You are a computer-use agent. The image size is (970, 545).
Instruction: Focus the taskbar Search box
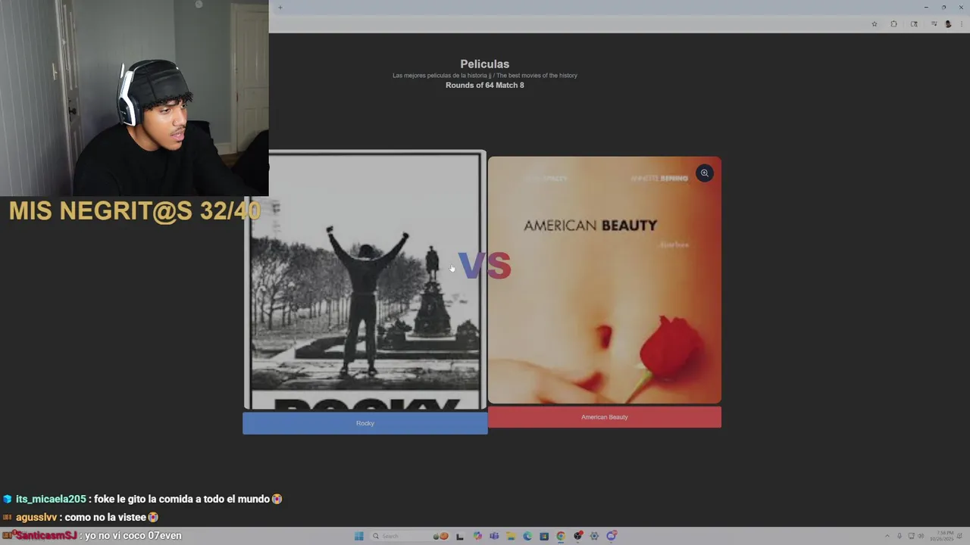click(x=409, y=536)
